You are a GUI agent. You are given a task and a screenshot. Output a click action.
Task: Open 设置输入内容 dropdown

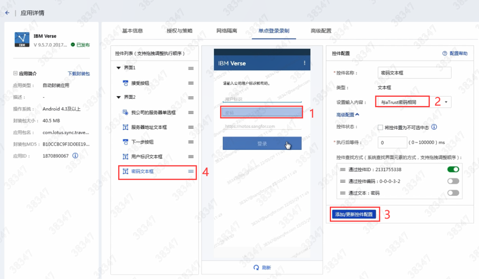point(414,102)
